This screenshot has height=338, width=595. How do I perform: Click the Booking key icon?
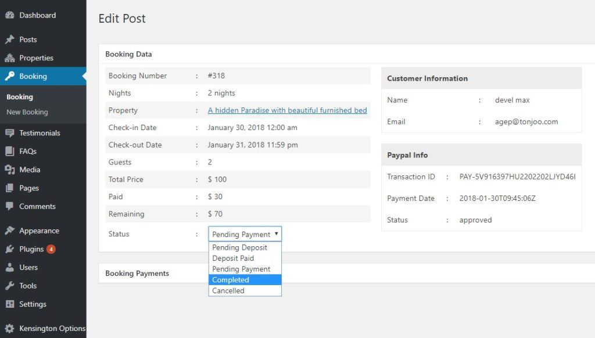10,76
